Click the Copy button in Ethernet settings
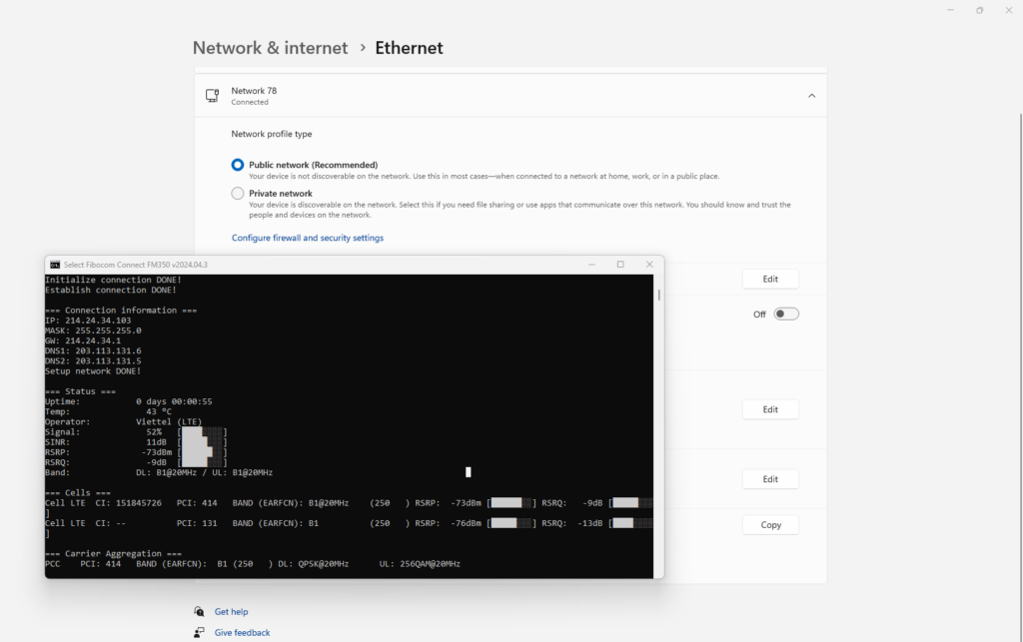 coord(770,524)
